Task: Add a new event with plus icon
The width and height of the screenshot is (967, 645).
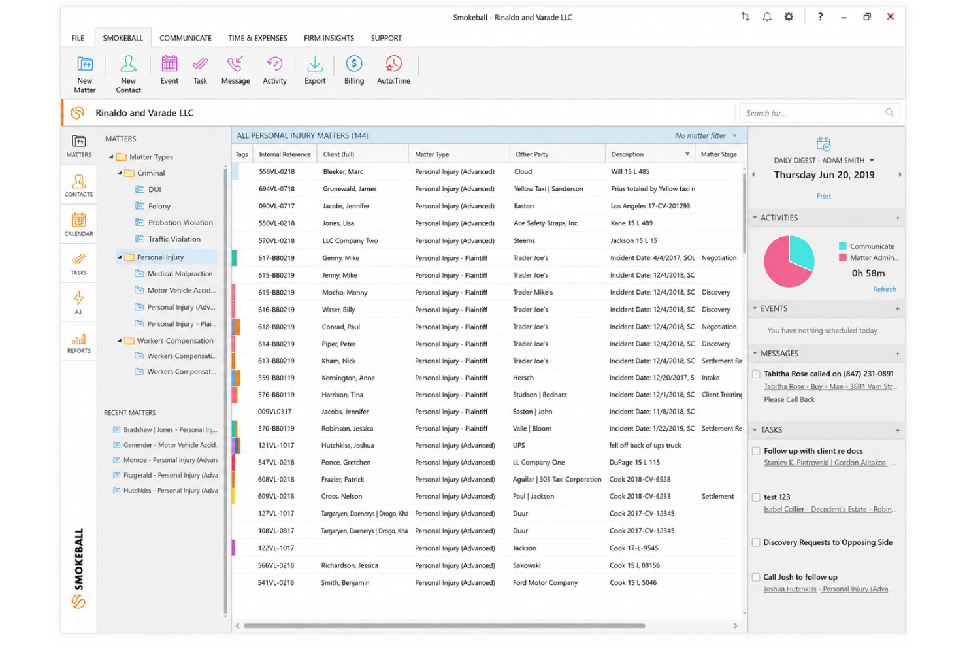Action: [897, 308]
